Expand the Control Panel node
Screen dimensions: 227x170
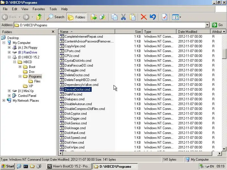coord(9,95)
